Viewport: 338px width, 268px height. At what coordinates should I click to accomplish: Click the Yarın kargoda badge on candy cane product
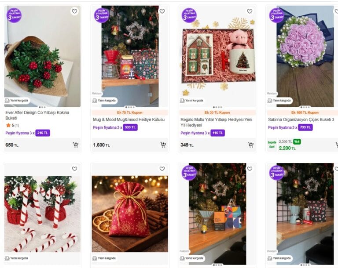coord(17,258)
